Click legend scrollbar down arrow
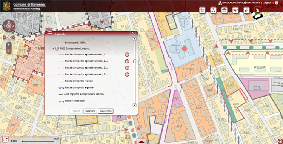 click(x=134, y=105)
